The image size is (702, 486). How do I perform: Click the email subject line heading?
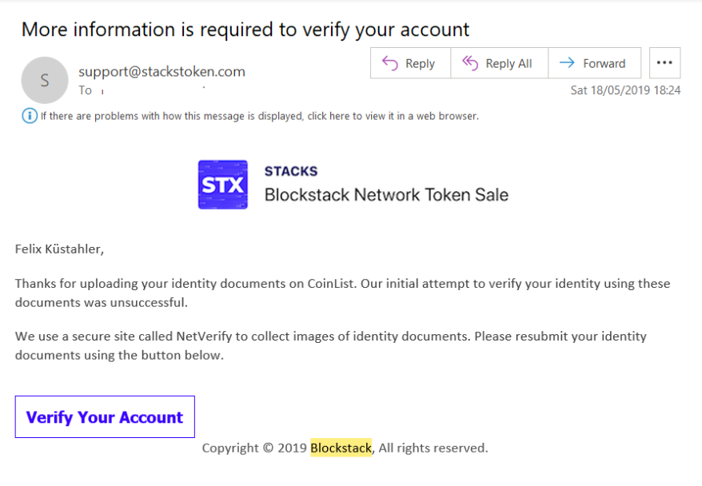pyautogui.click(x=245, y=30)
